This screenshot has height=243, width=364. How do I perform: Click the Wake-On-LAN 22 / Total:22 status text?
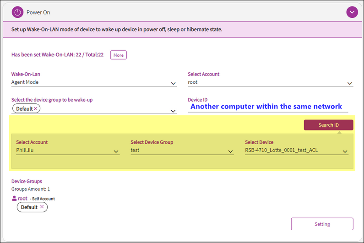[57, 55]
